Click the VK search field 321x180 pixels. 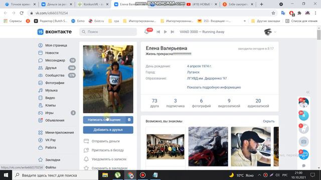[108, 32]
